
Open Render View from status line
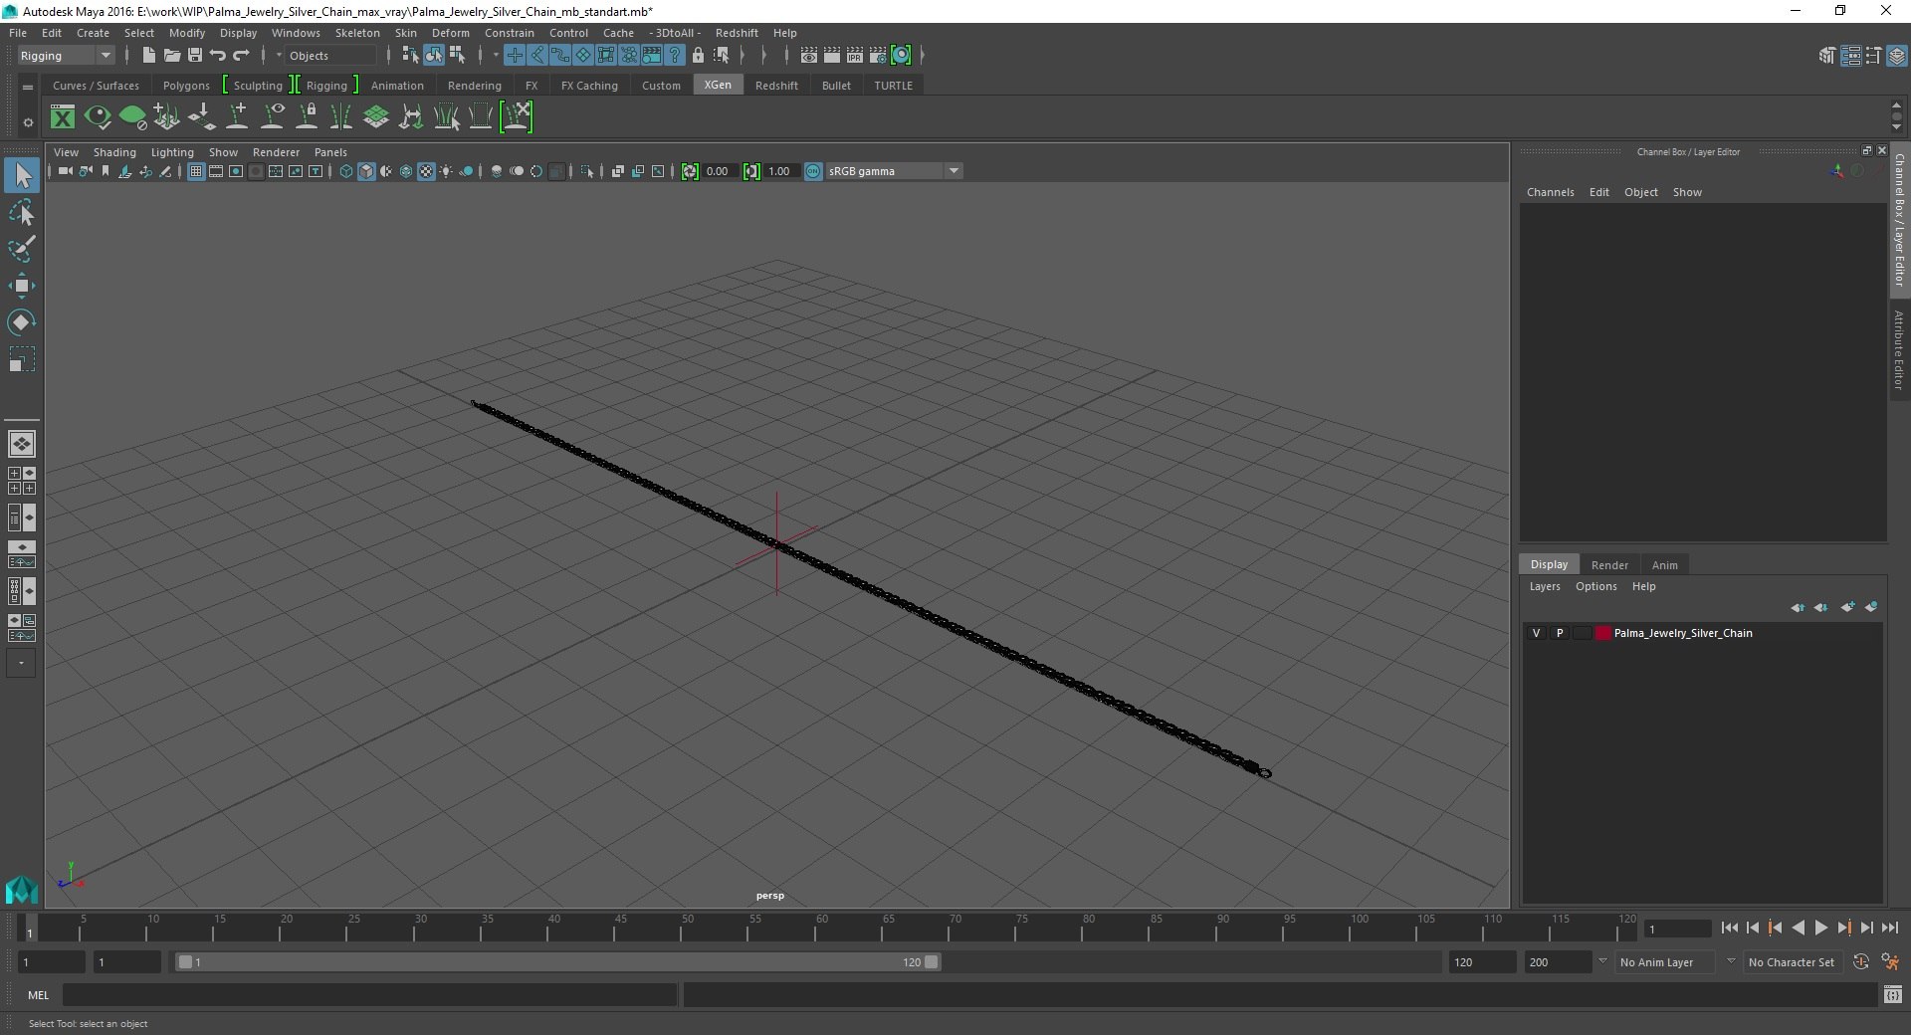(809, 56)
